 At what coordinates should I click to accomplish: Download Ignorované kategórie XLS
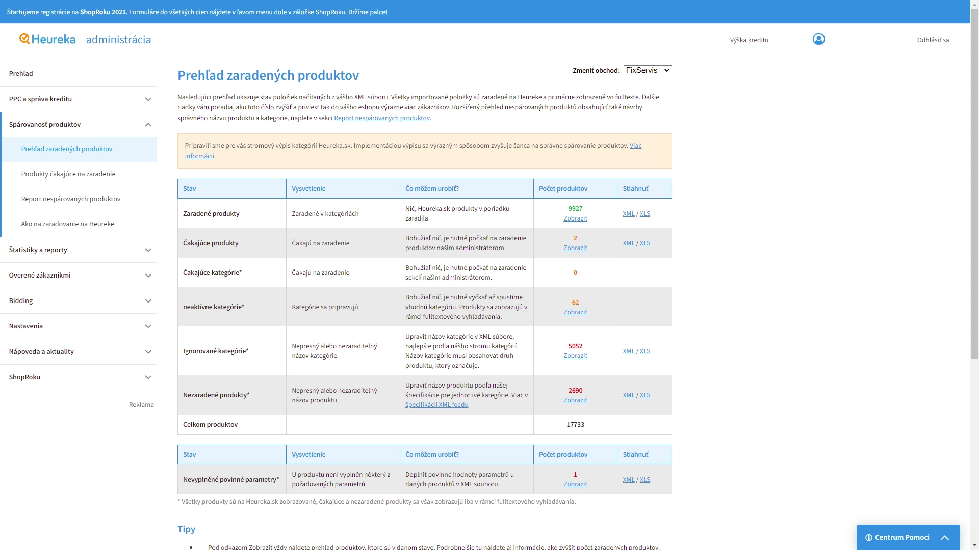645,351
